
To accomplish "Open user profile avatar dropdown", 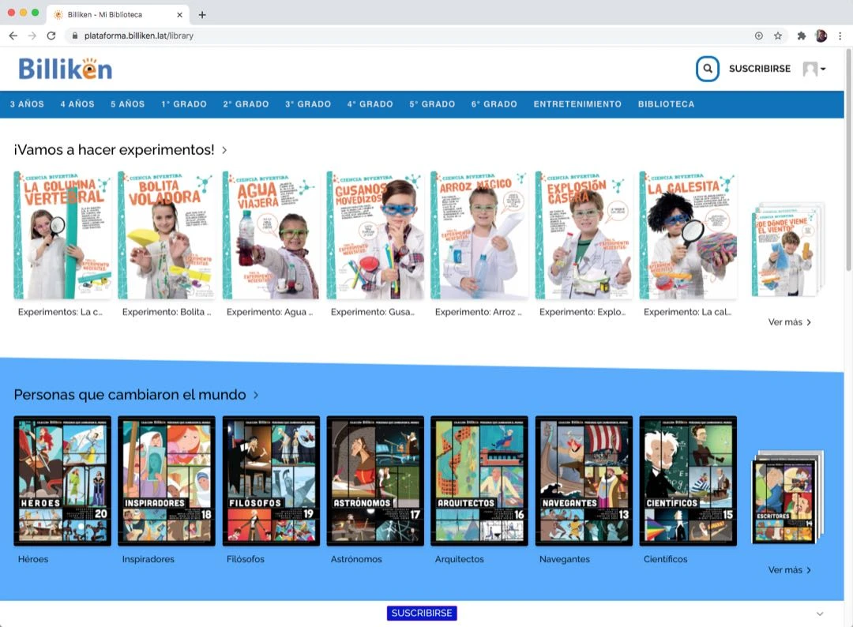I will pos(814,69).
